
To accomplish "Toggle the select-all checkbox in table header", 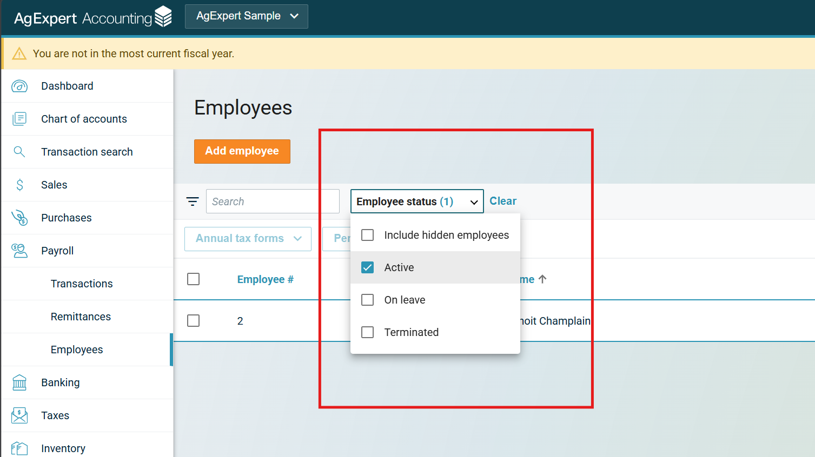I will pyautogui.click(x=193, y=279).
